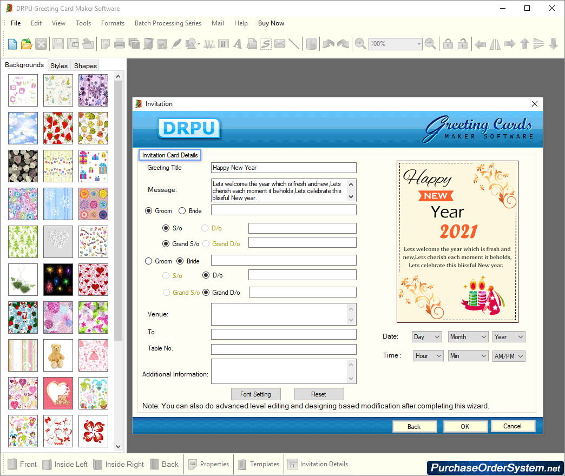This screenshot has width=565, height=476.
Task: Switch to the Styles tab
Action: (x=59, y=65)
